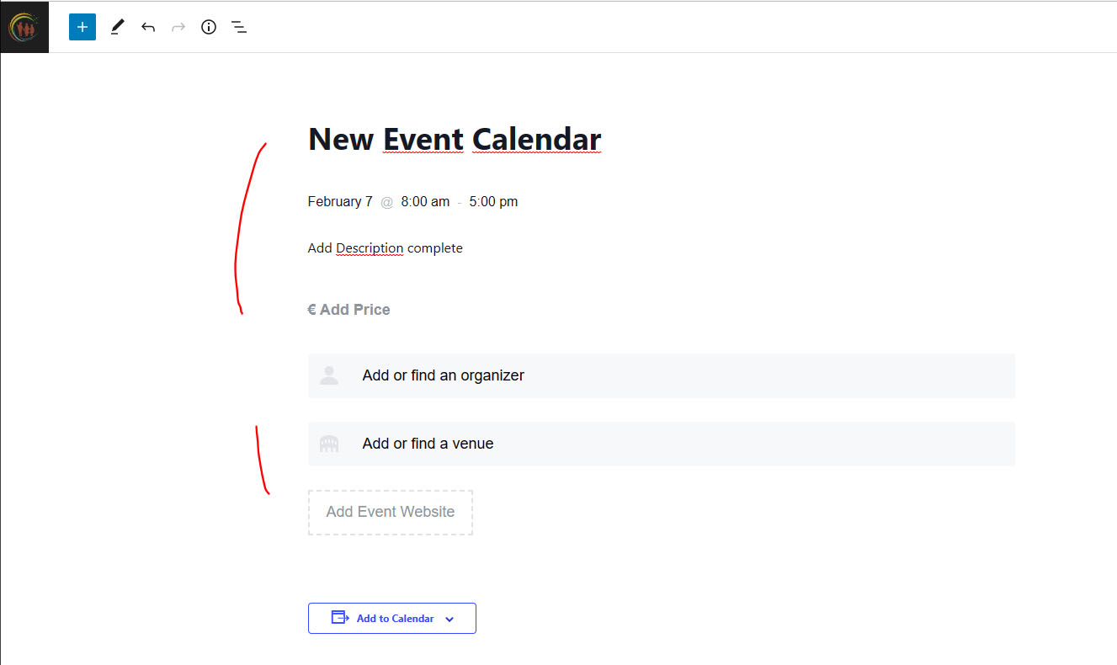Open the document Details info icon
Viewport: 1117px width, 665px height.
(x=209, y=27)
